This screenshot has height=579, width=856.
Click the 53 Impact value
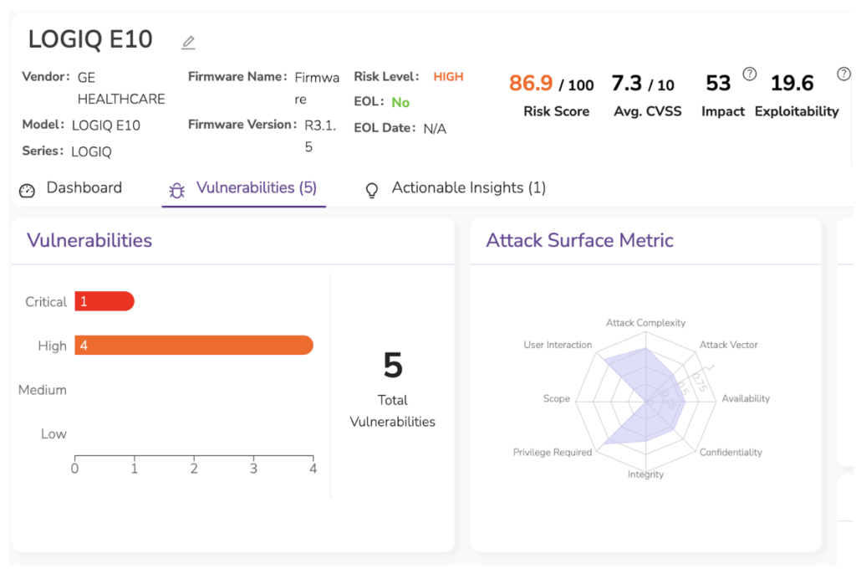tap(718, 83)
